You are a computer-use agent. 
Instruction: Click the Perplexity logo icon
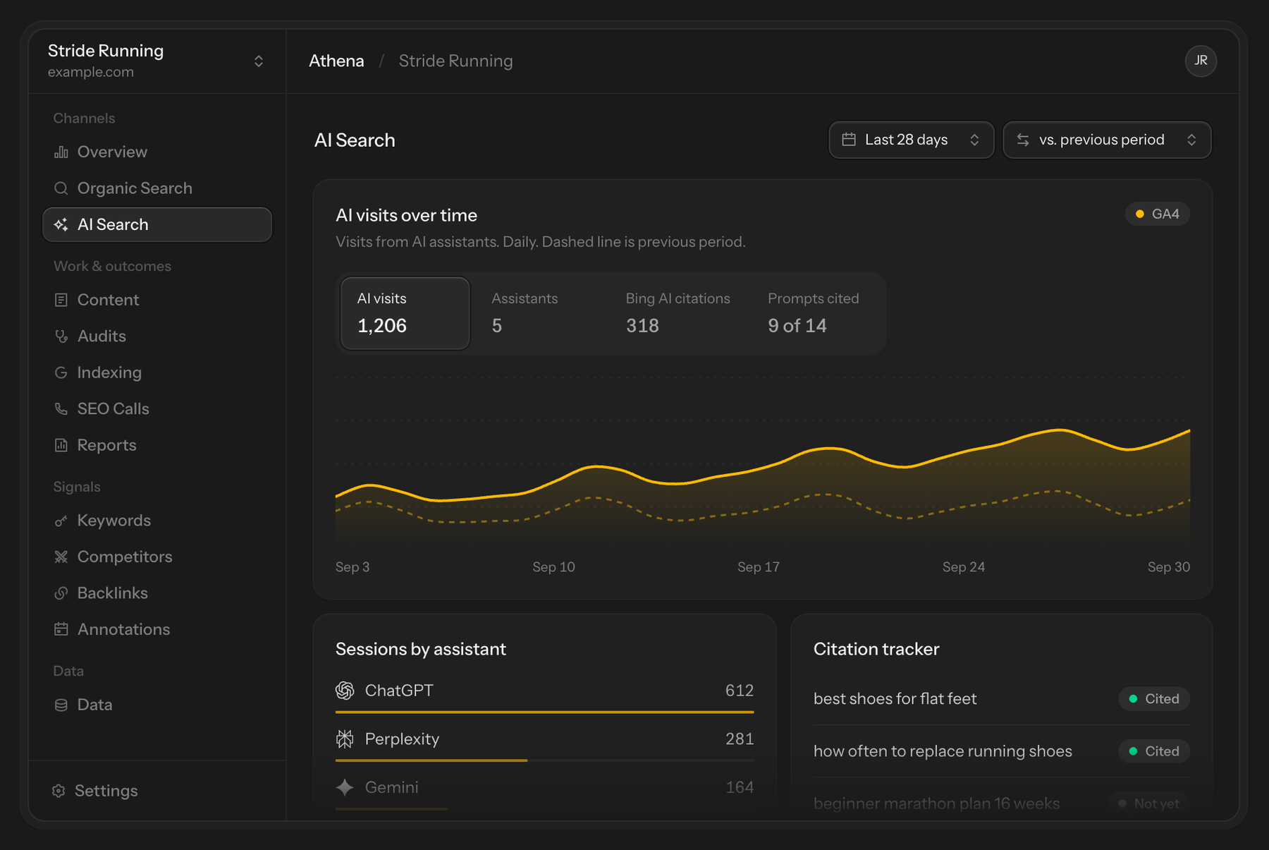(x=345, y=739)
